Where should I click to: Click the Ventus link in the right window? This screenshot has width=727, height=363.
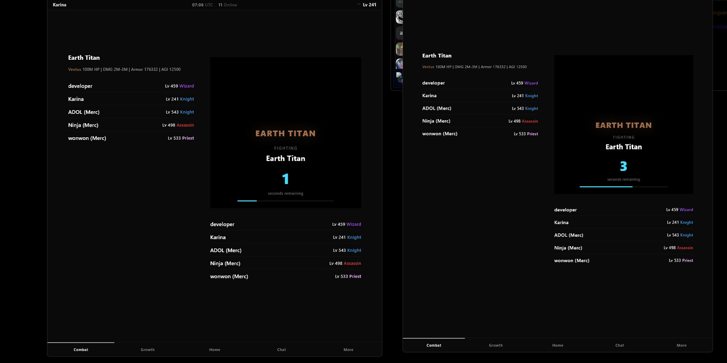(428, 67)
